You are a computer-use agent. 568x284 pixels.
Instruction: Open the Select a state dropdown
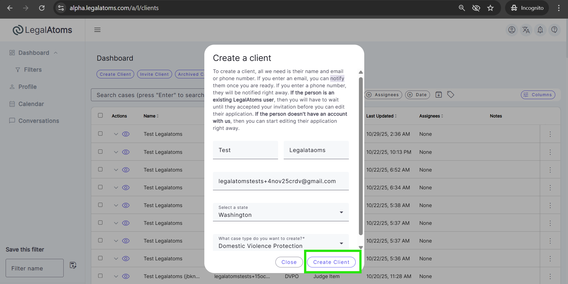pyautogui.click(x=280, y=212)
